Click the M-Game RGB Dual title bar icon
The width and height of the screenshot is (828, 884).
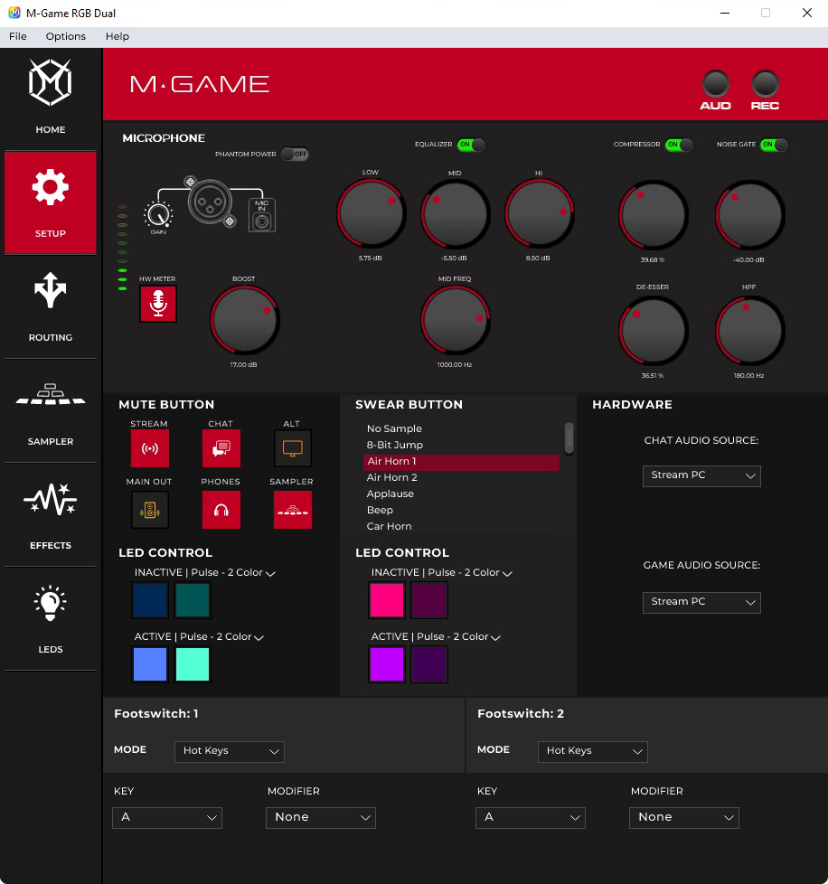click(x=14, y=13)
